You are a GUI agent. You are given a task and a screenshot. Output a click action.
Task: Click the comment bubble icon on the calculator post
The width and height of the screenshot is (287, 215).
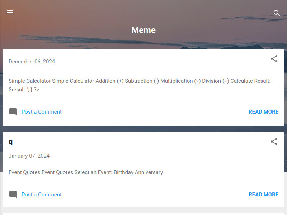point(13,112)
